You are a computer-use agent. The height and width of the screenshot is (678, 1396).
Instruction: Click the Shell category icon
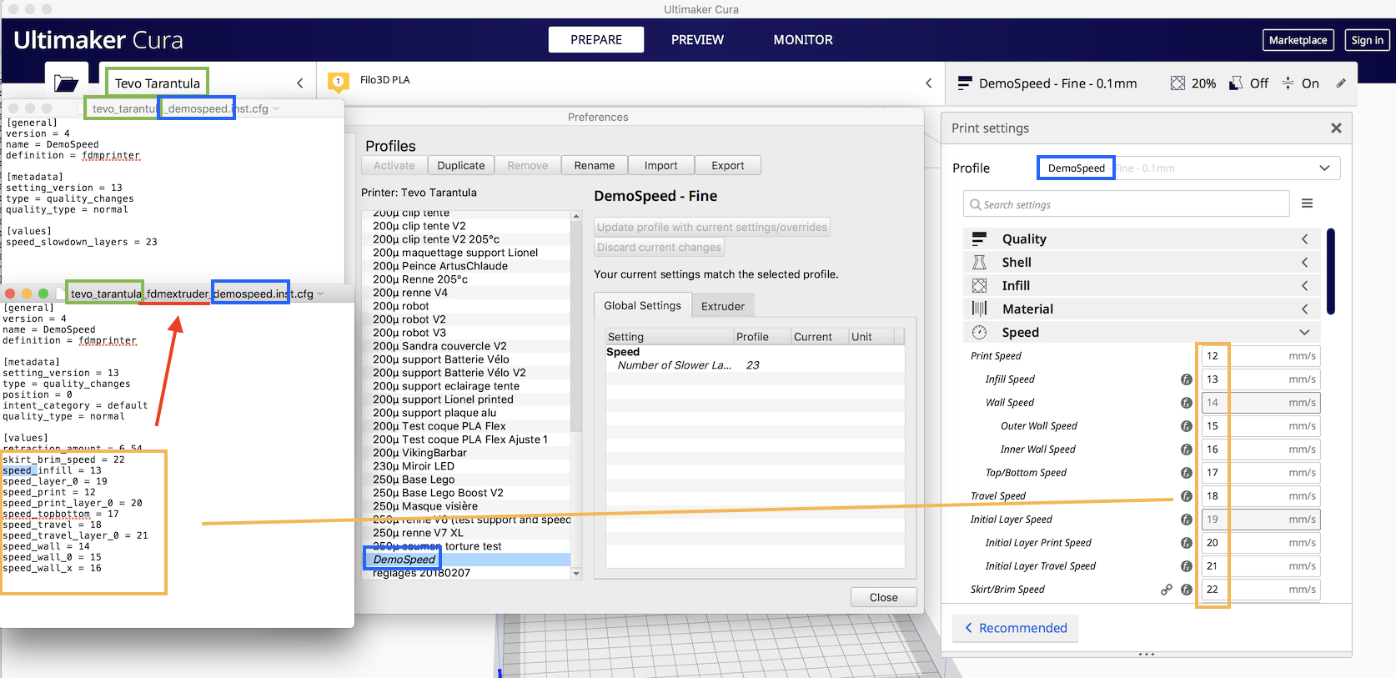pyautogui.click(x=979, y=263)
